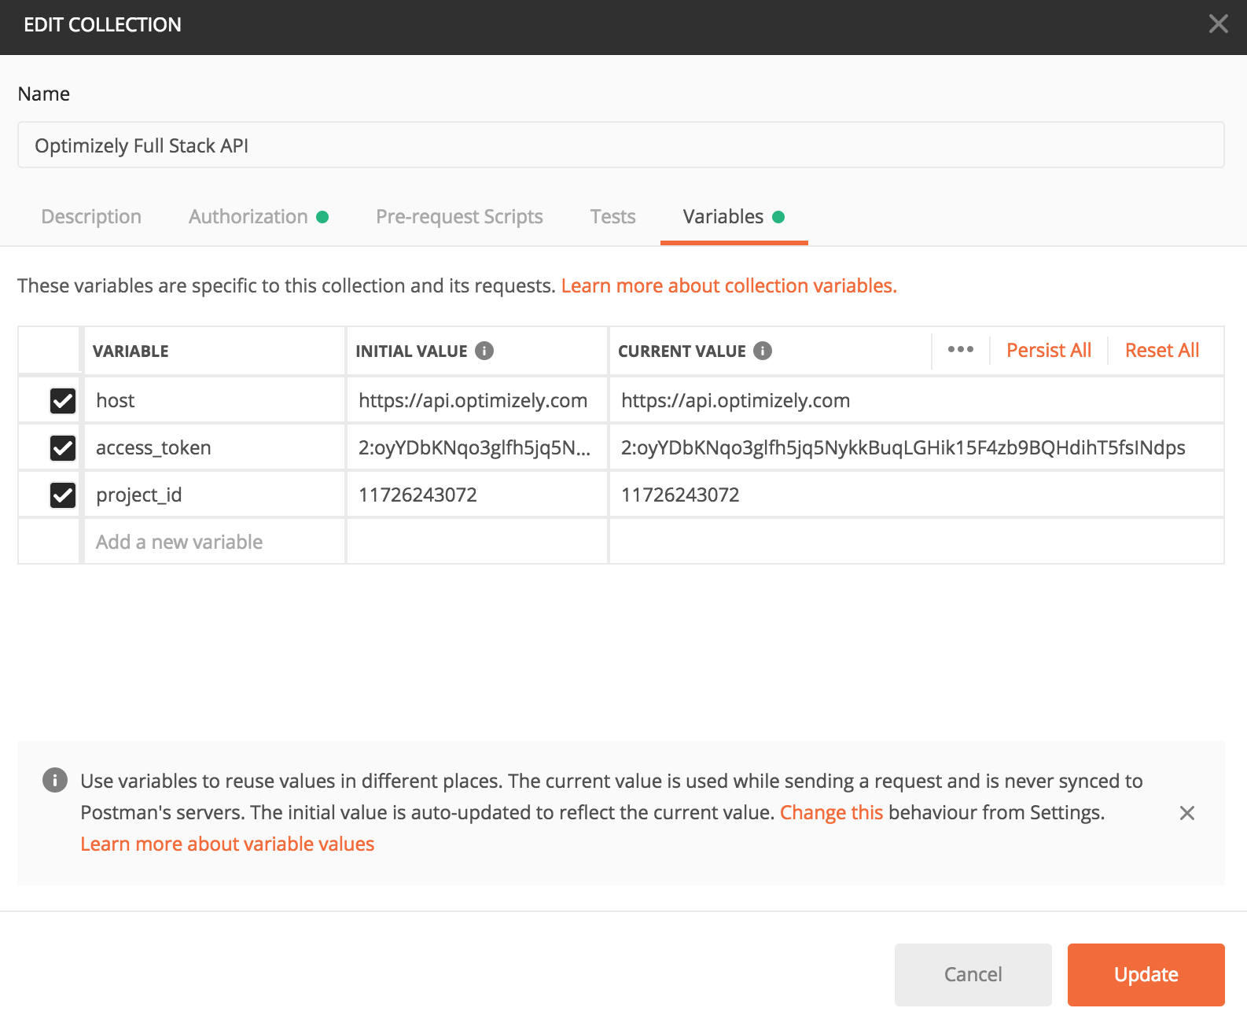Screen dimensions: 1247x1030
Task: Uncheck the host variable checkbox
Action: (x=63, y=401)
